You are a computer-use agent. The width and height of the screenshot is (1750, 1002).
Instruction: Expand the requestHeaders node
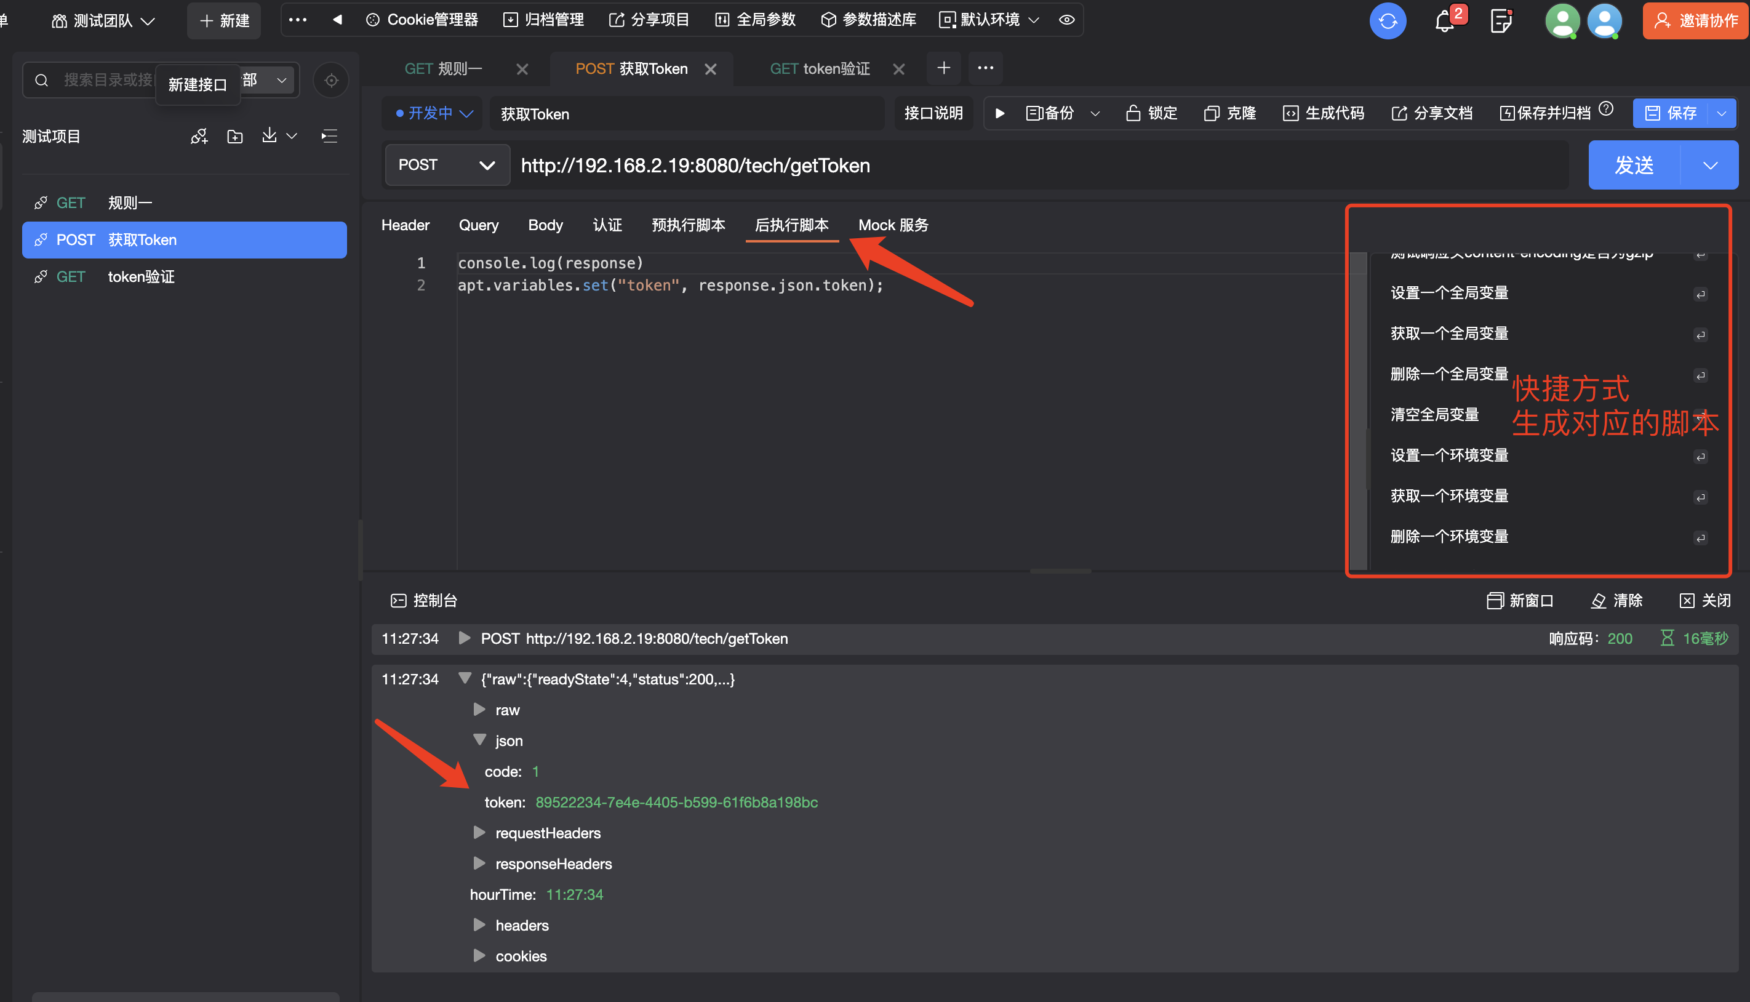coord(479,832)
